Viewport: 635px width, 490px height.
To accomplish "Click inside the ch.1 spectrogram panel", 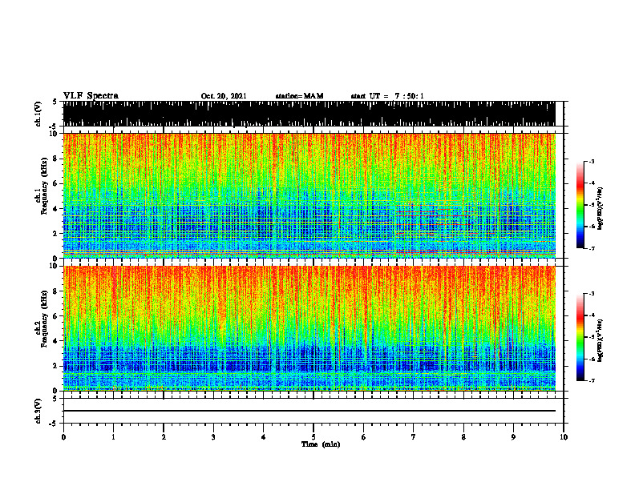I will pos(309,195).
